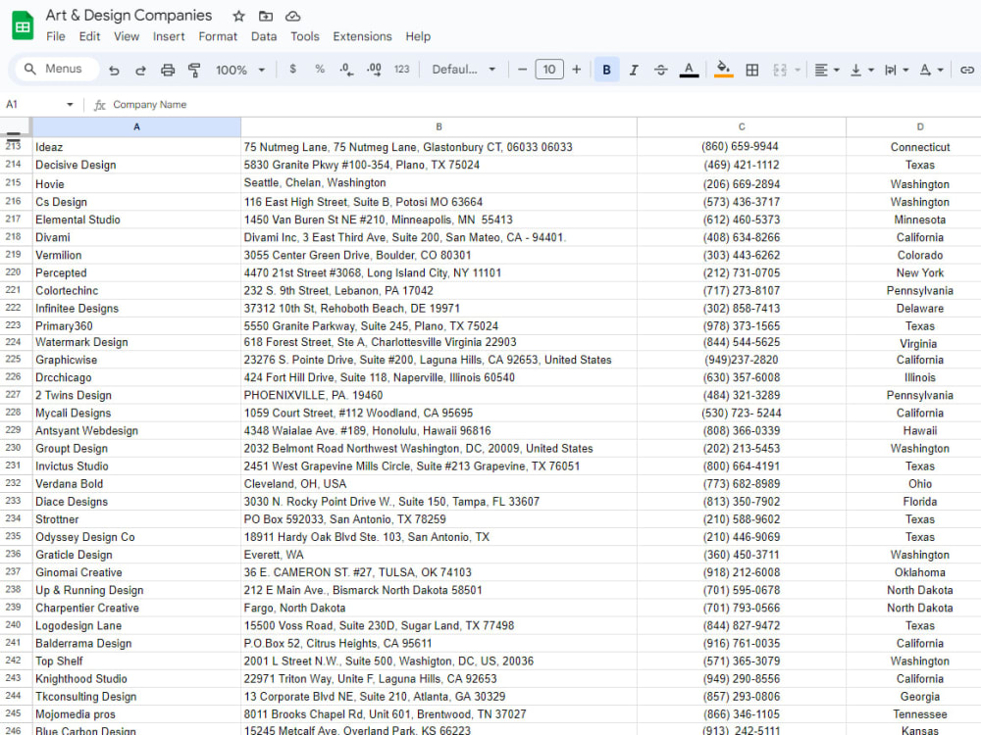This screenshot has width=981, height=735.
Task: Open the borders tool
Action: pyautogui.click(x=752, y=70)
